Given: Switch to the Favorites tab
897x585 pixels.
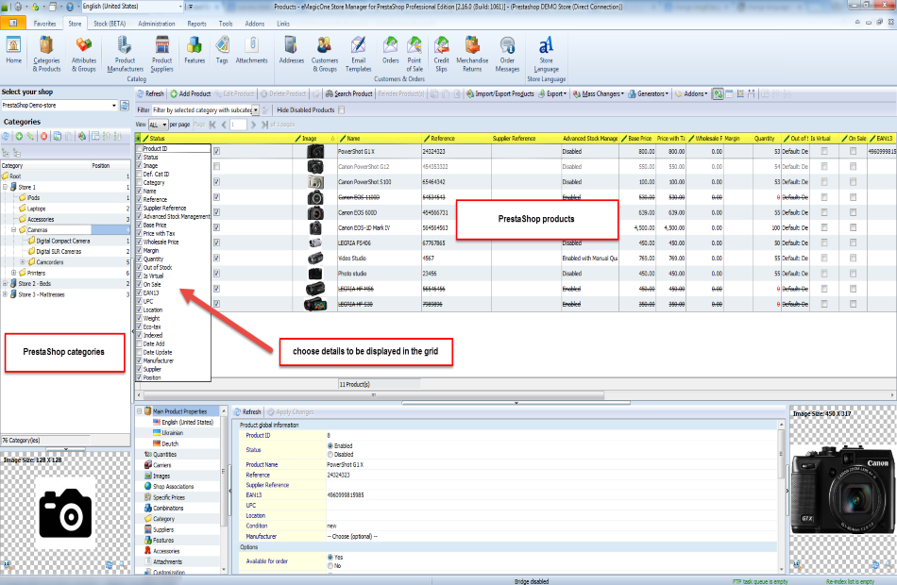Looking at the screenshot, I should [x=44, y=24].
